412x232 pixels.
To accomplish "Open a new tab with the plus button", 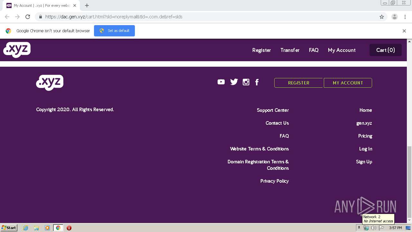I will tap(87, 5).
